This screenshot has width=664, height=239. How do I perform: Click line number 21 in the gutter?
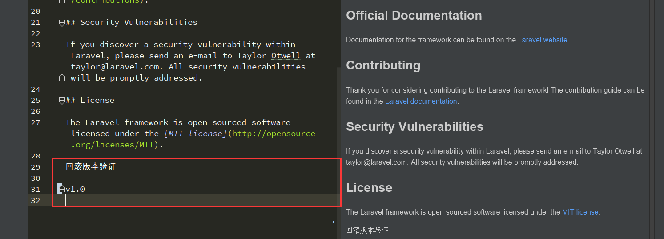click(x=36, y=22)
